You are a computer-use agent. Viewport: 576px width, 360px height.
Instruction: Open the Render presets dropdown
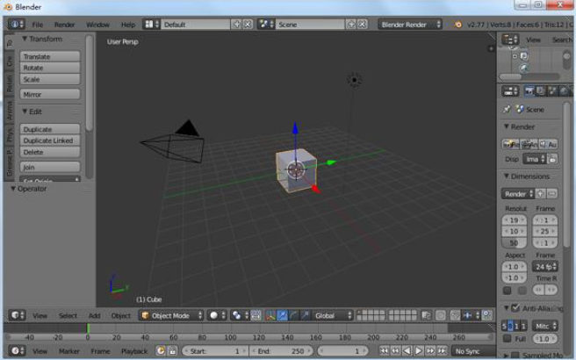pyautogui.click(x=518, y=193)
